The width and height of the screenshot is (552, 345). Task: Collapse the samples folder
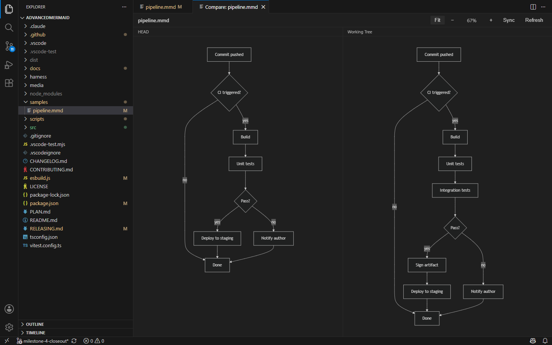click(76, 102)
